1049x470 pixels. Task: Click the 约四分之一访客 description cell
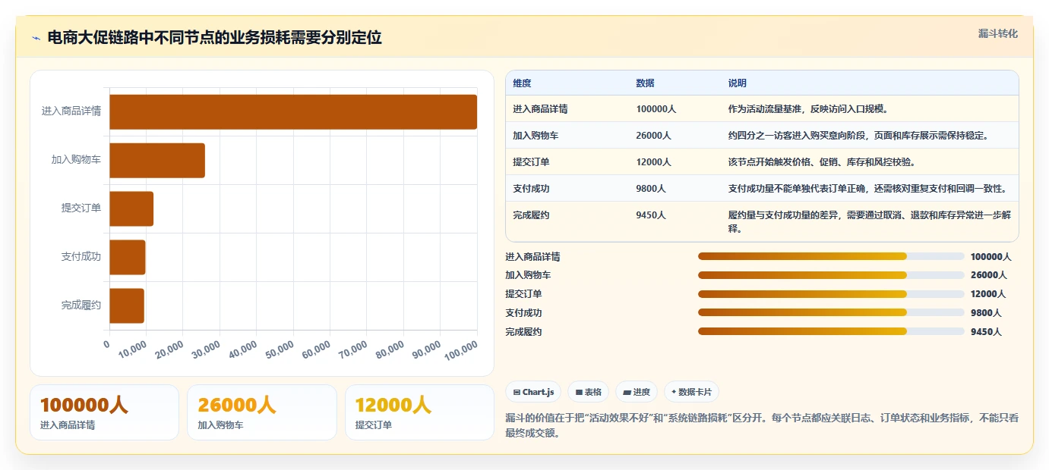(870, 135)
